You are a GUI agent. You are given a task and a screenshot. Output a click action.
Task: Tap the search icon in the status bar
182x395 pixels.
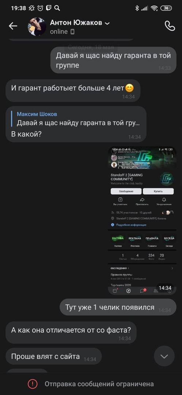click(x=57, y=8)
